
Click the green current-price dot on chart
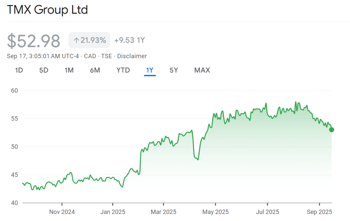332,130
